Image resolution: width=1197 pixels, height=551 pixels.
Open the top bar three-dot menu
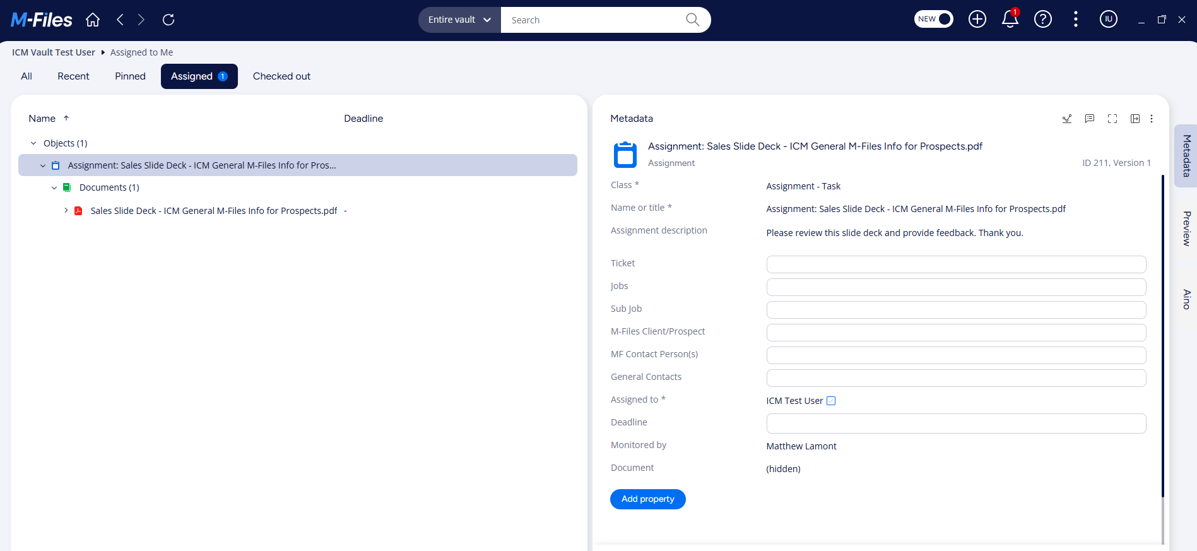tap(1076, 20)
